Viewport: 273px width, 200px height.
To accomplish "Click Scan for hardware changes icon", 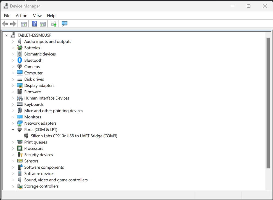I will (x=64, y=24).
